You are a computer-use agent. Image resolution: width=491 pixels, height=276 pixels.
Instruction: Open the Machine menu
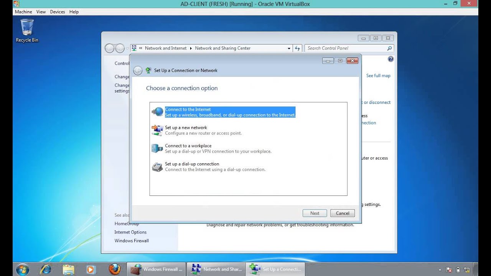[23, 12]
